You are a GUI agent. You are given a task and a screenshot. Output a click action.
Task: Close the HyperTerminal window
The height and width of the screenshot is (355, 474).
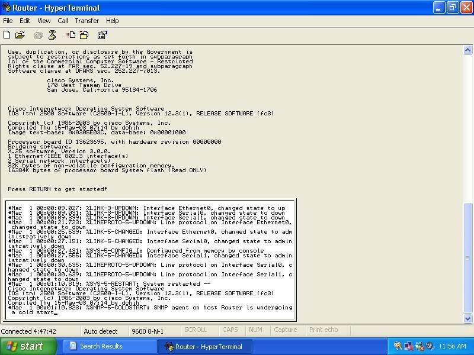click(x=466, y=8)
